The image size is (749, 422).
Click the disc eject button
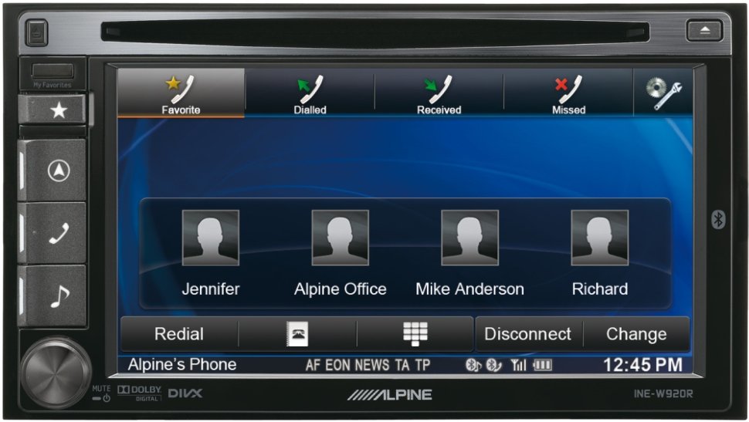click(704, 31)
